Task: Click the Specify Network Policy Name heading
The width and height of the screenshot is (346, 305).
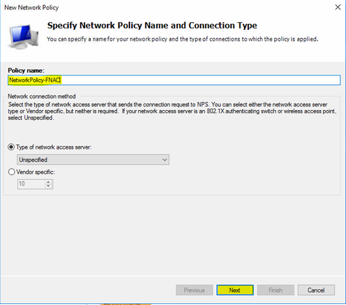Action: click(x=152, y=25)
